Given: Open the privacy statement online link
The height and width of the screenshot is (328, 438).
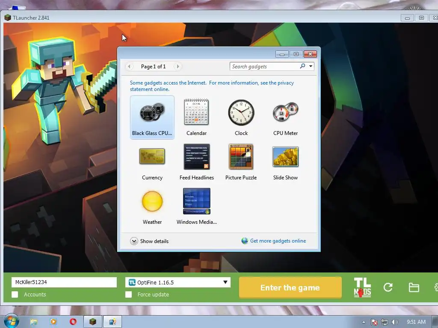Looking at the screenshot, I should [x=212, y=86].
